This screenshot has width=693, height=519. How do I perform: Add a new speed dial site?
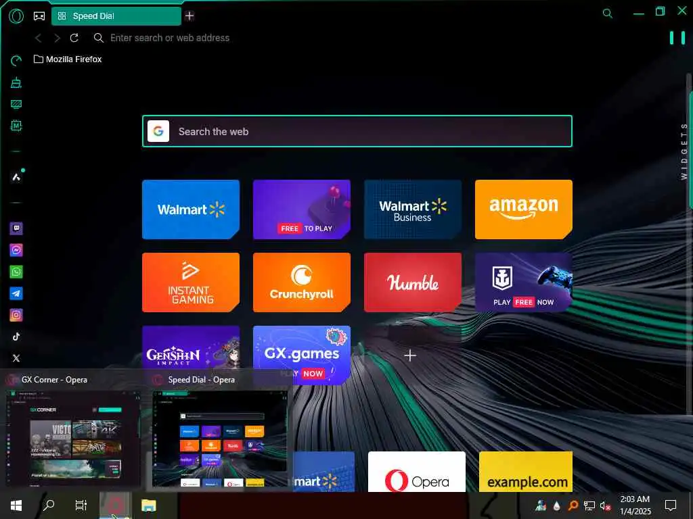(x=410, y=355)
